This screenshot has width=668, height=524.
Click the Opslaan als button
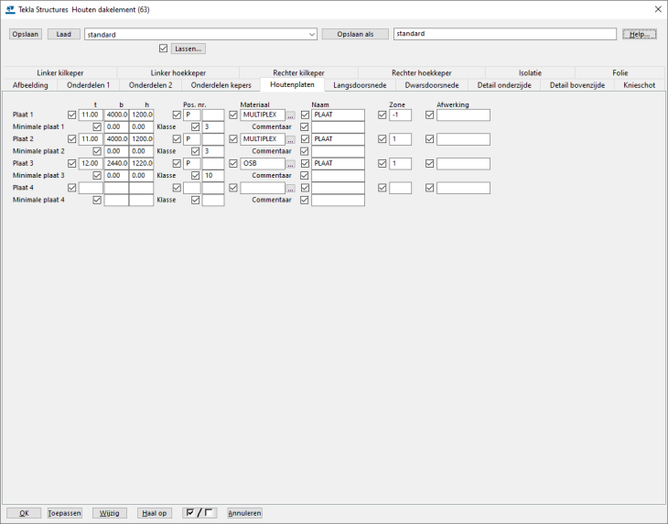[355, 34]
